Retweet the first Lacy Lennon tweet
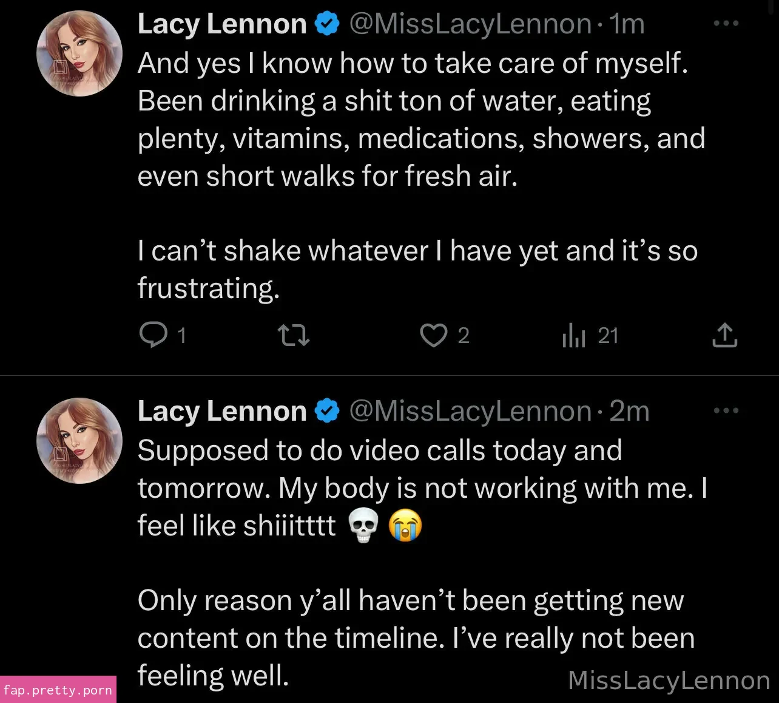This screenshot has width=779, height=703. tap(293, 335)
